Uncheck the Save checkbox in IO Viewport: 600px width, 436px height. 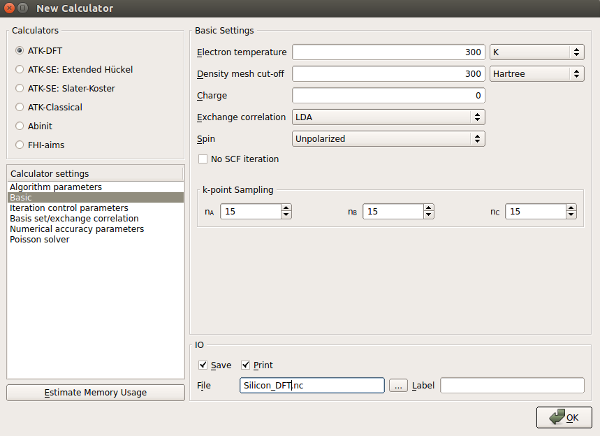coord(203,365)
